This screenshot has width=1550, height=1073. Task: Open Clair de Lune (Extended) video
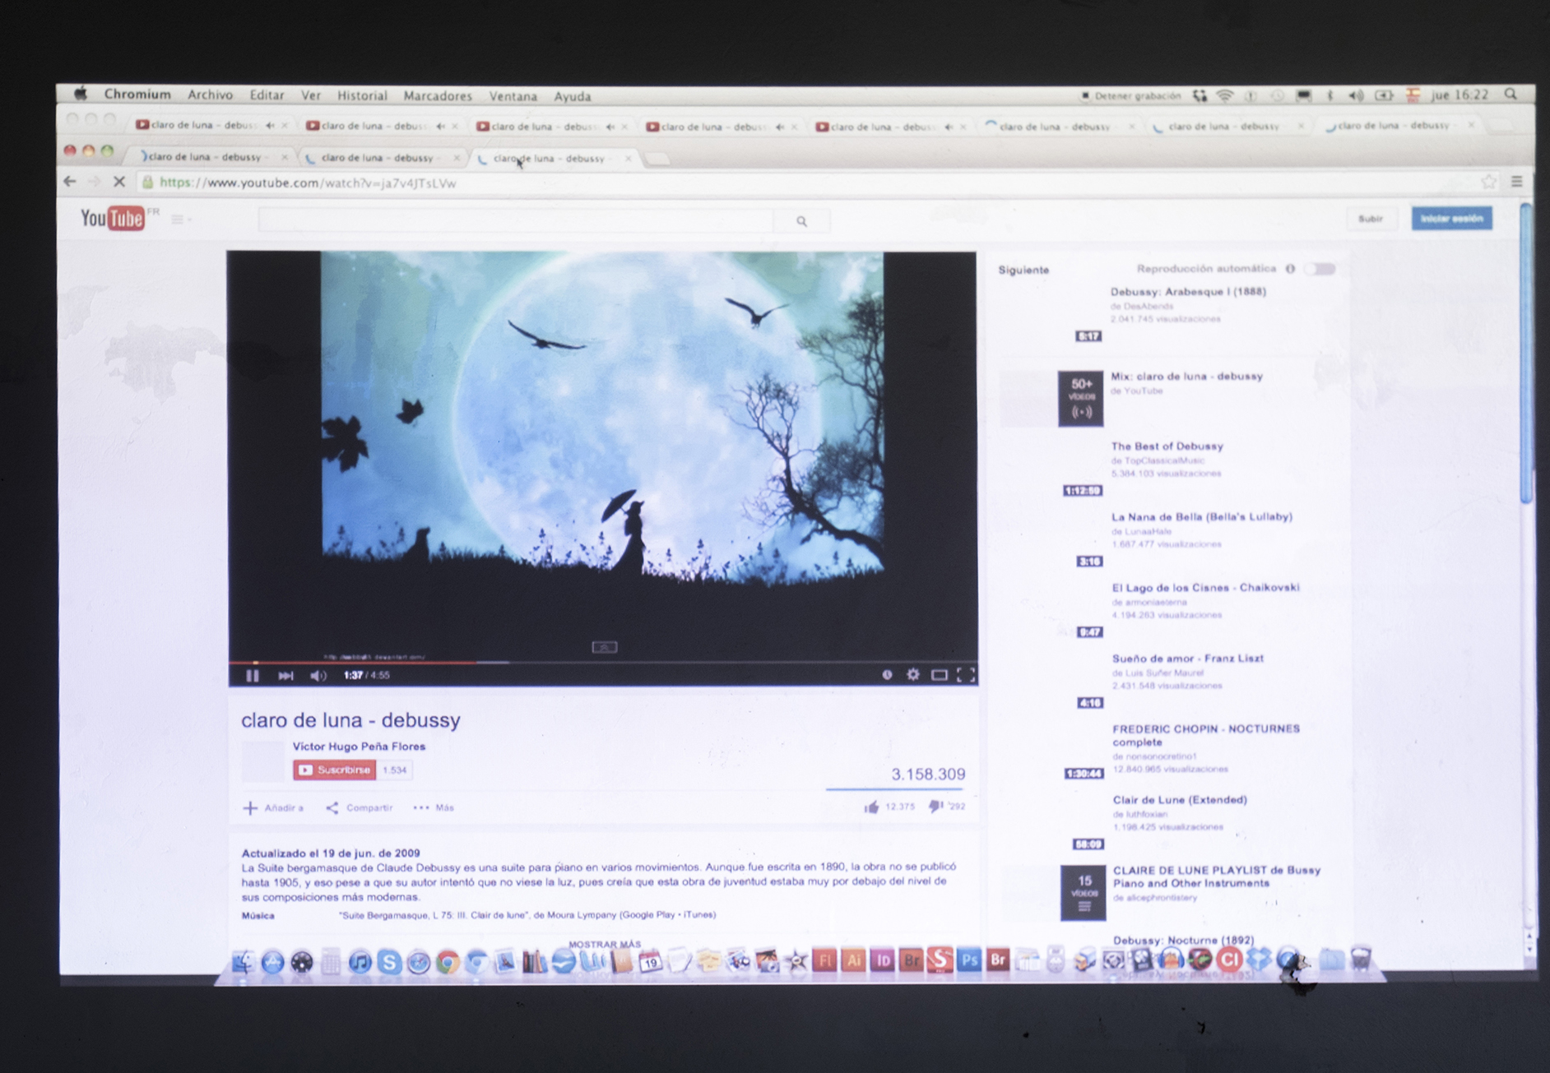pyautogui.click(x=1180, y=800)
